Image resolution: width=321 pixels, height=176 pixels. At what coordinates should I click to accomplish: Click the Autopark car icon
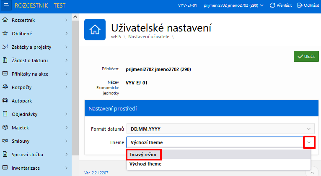pyautogui.click(x=5, y=100)
